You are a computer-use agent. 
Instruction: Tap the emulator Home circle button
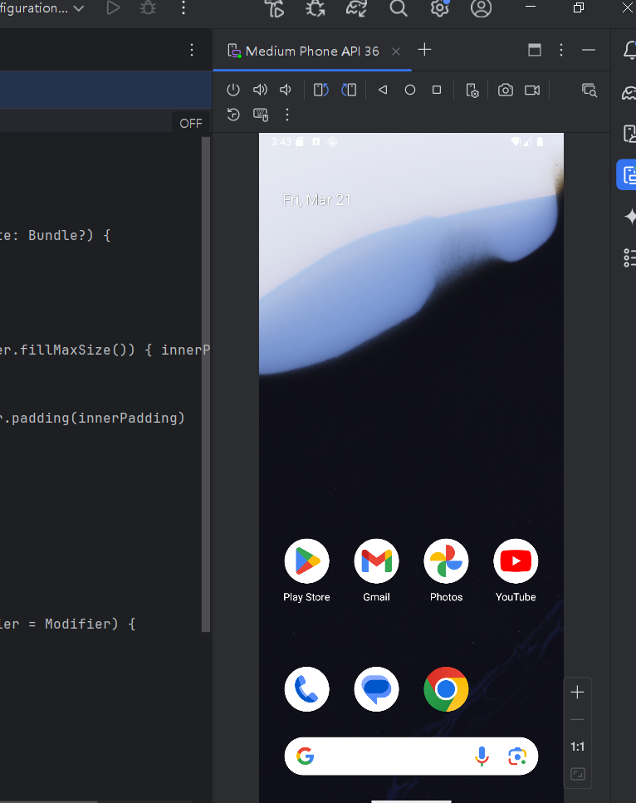[x=409, y=91]
